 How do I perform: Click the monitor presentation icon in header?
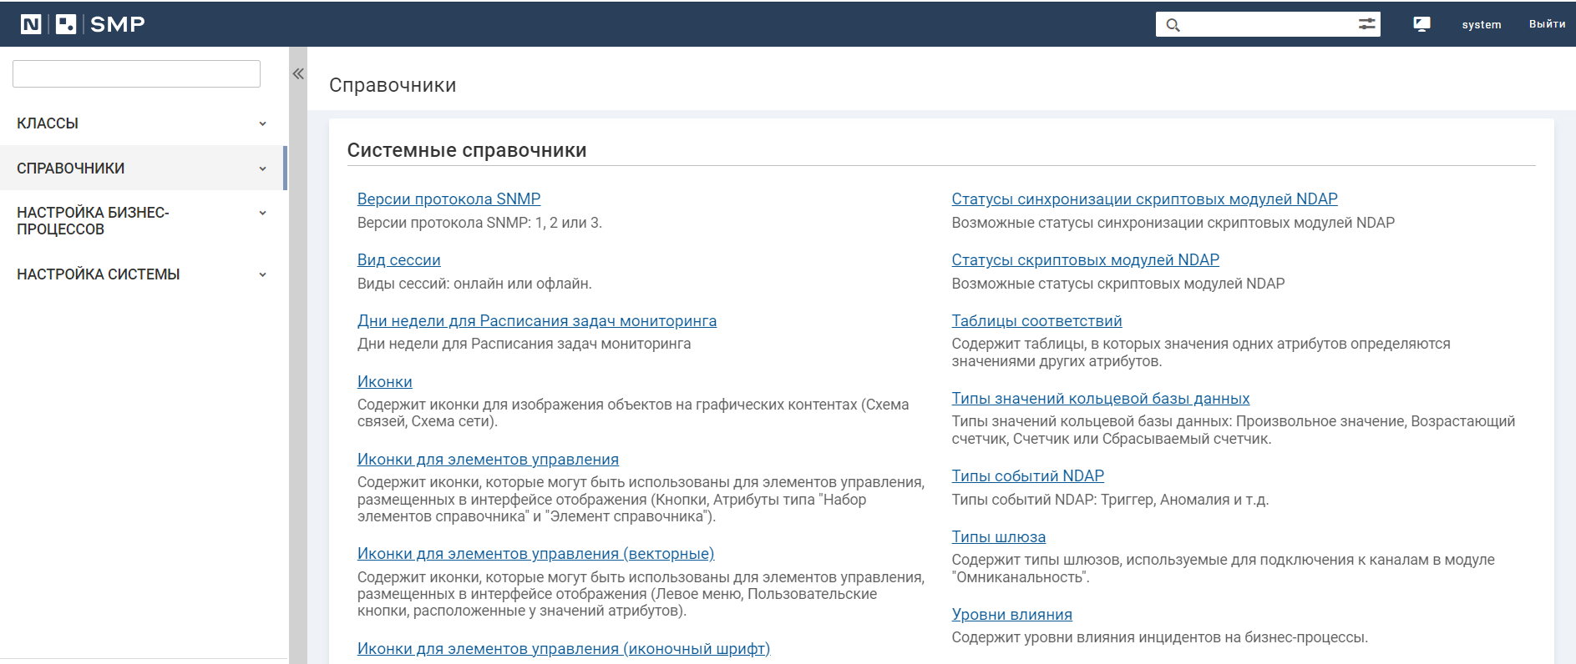coord(1421,24)
